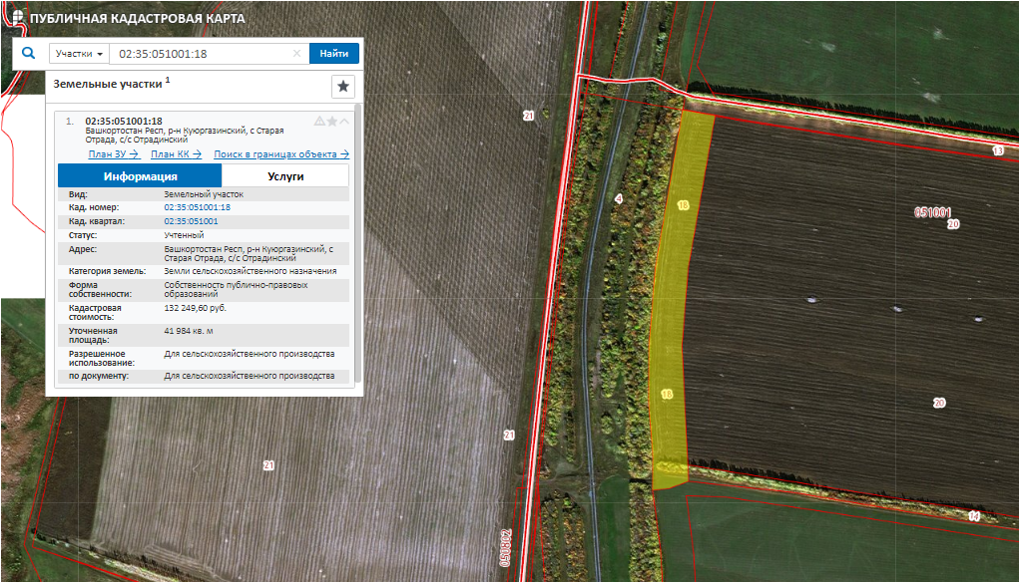Open the План КК link
Screen dimensions: 1020x583
coord(176,153)
